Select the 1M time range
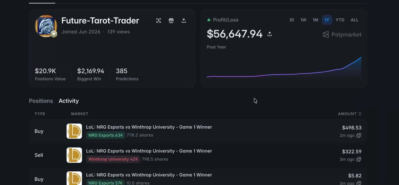 [315, 20]
